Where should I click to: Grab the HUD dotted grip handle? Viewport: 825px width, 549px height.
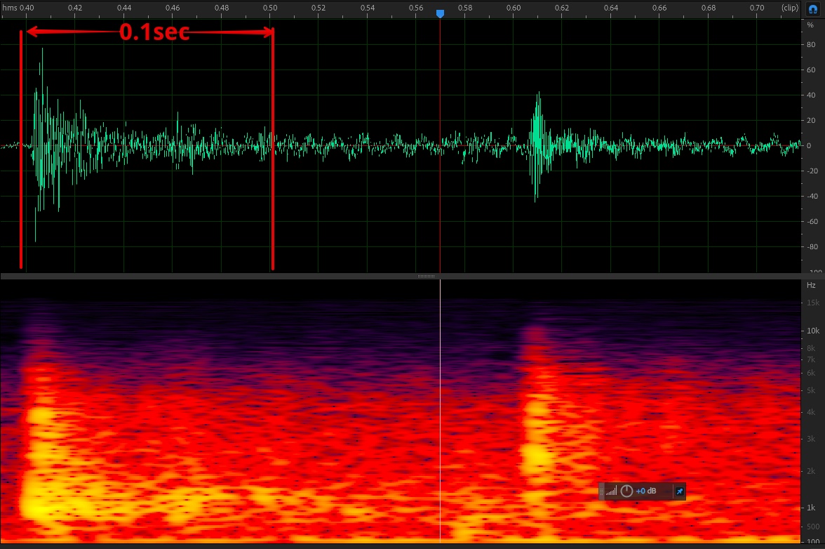click(x=601, y=491)
